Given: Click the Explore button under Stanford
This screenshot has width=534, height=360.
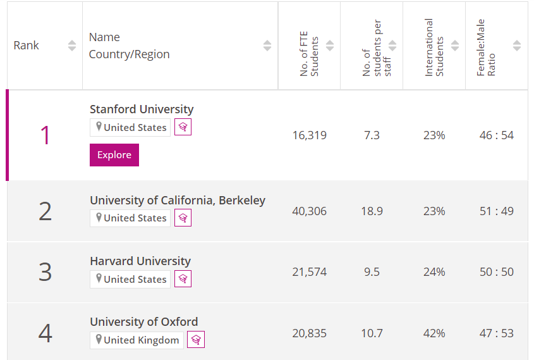Looking at the screenshot, I should (114, 155).
